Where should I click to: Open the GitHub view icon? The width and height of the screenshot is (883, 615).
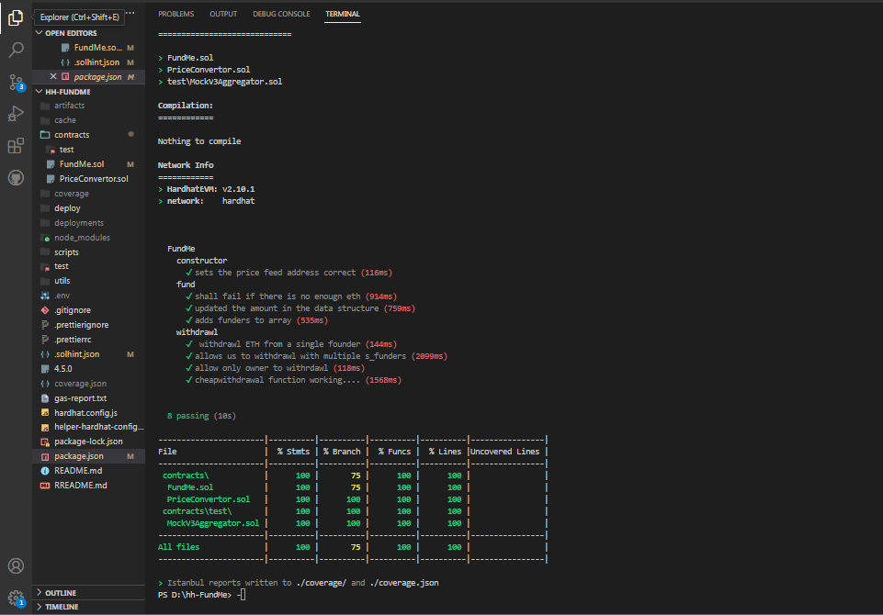(16, 178)
